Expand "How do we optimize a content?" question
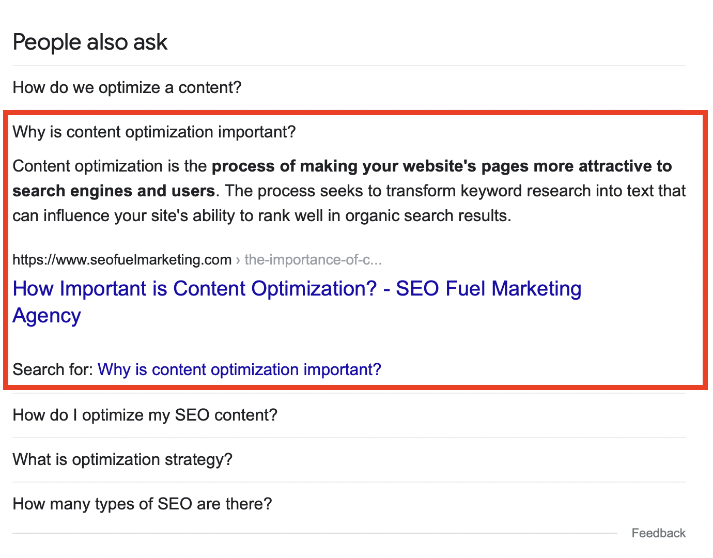The height and width of the screenshot is (558, 713). tap(127, 88)
